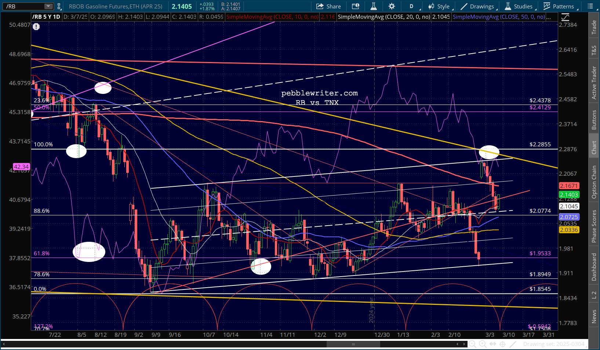Screen dimensions: 600x350
Task: Click the pan chart arrows icon
Action: coord(493,344)
